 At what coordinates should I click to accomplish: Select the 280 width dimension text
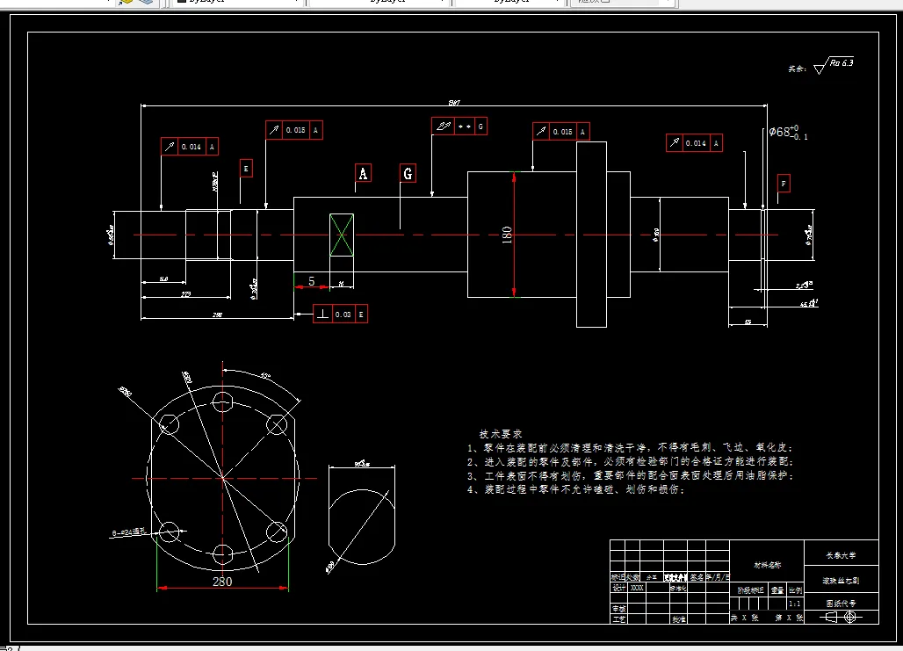click(x=222, y=582)
